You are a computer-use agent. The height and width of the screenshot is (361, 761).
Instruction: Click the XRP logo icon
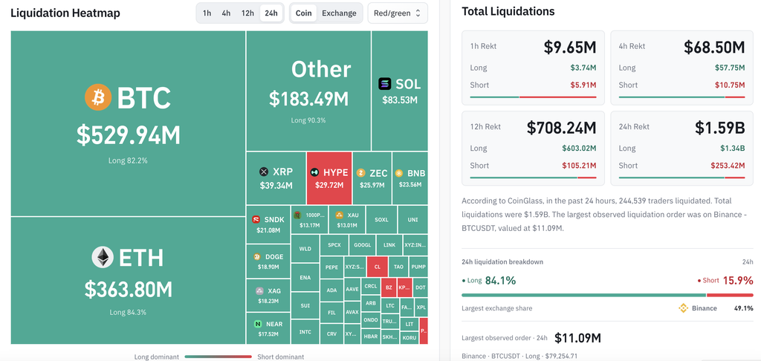click(264, 172)
